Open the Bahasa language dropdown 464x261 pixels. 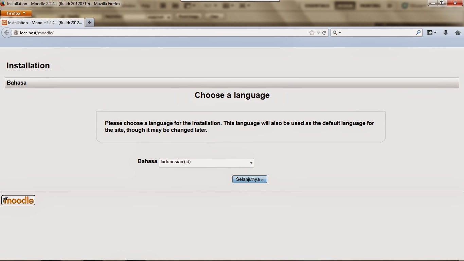coord(206,162)
